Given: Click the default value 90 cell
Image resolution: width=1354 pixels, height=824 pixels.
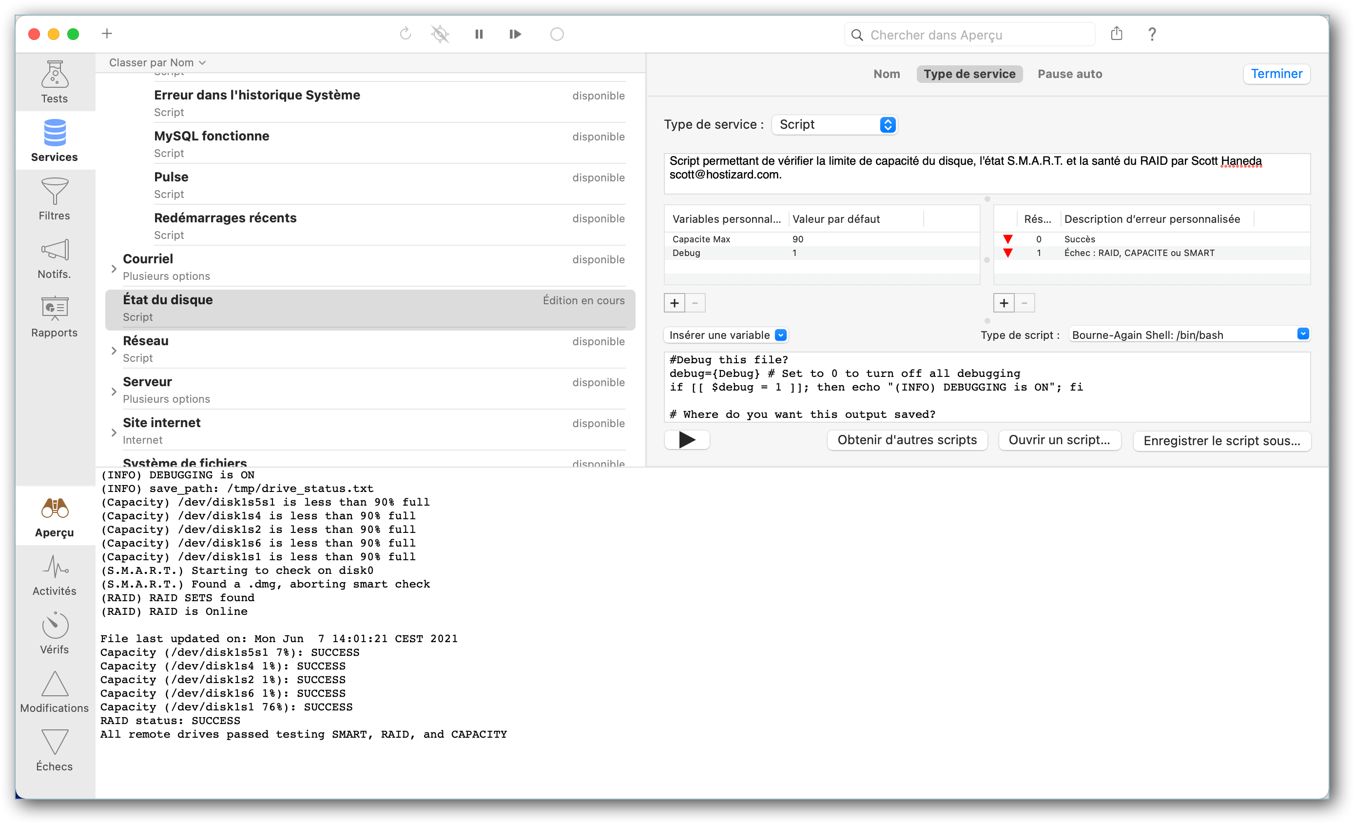Looking at the screenshot, I should [798, 239].
